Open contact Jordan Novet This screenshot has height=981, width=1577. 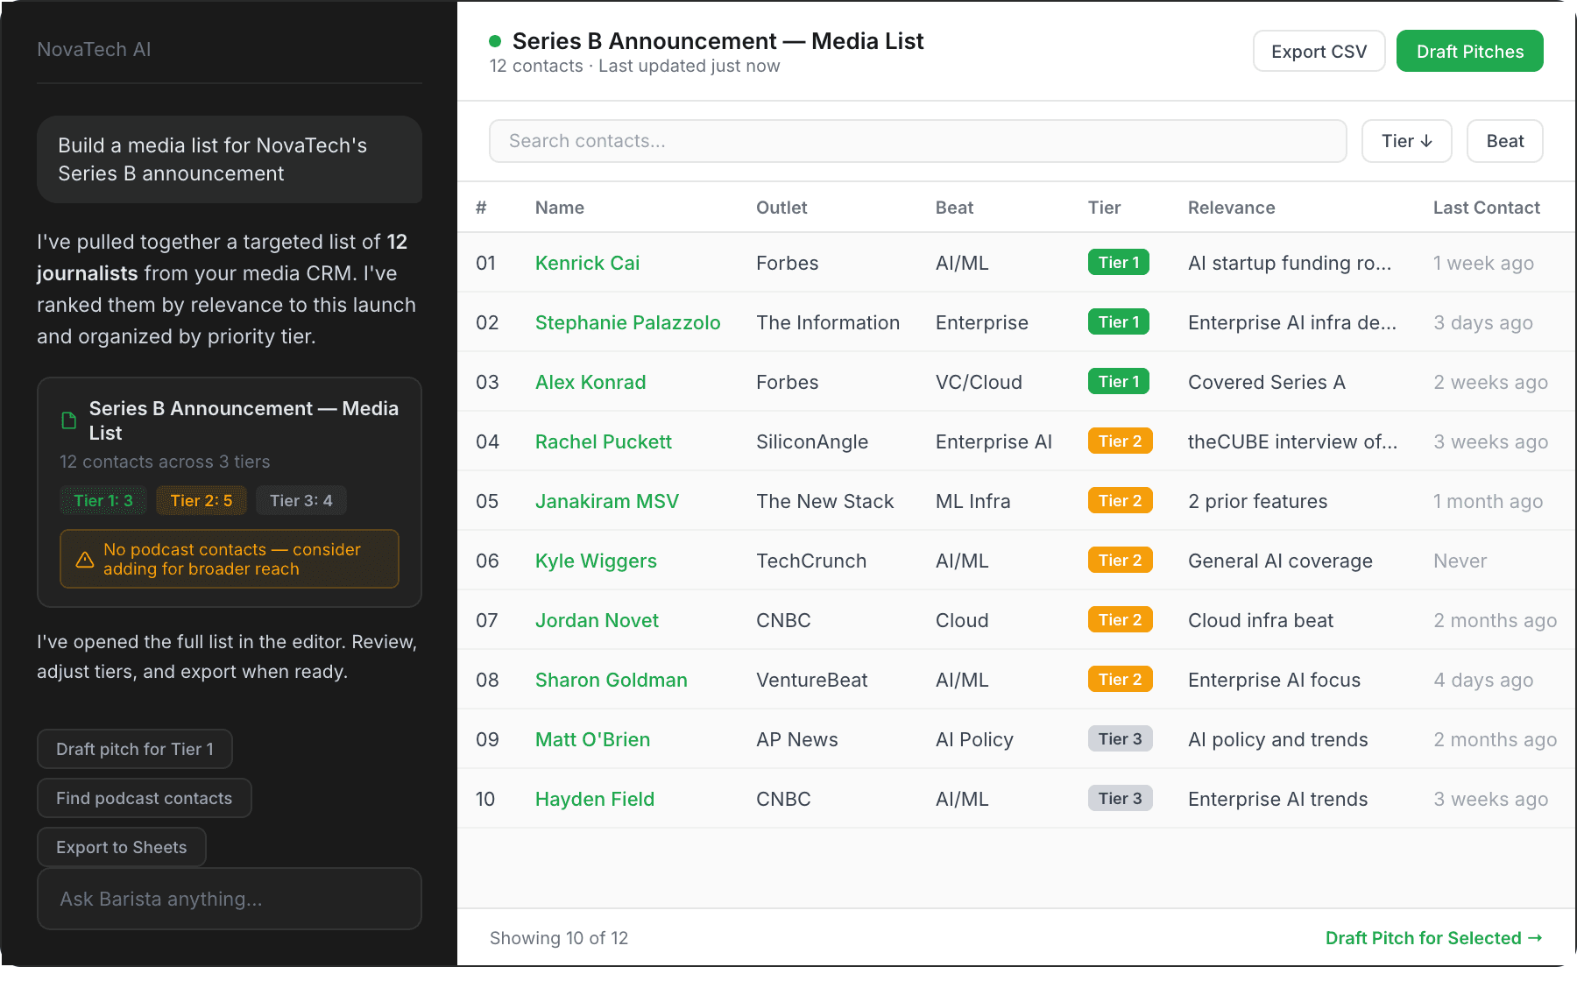[597, 620]
